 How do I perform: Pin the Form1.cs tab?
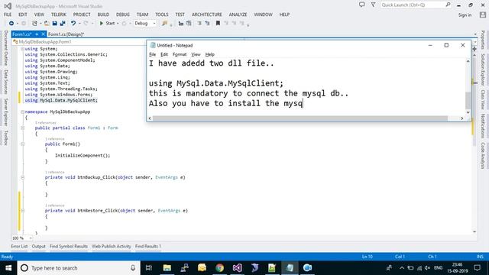pos(37,34)
